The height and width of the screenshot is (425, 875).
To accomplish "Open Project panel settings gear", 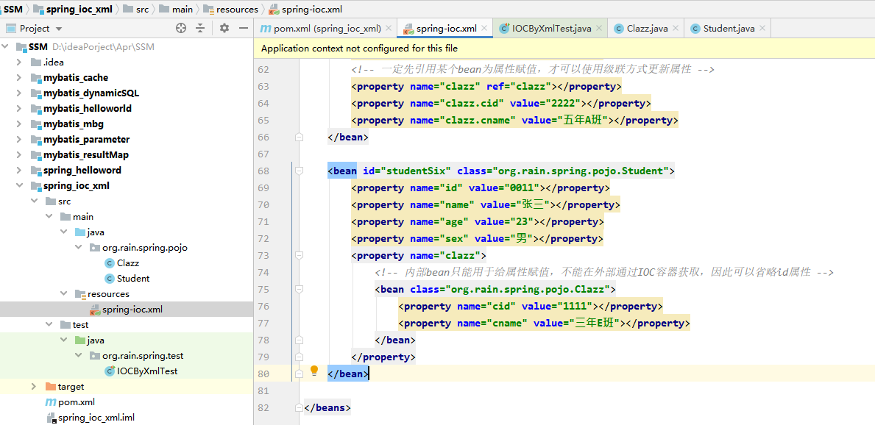I will (224, 29).
